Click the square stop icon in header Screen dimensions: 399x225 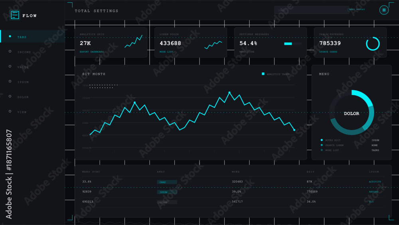(384, 10)
